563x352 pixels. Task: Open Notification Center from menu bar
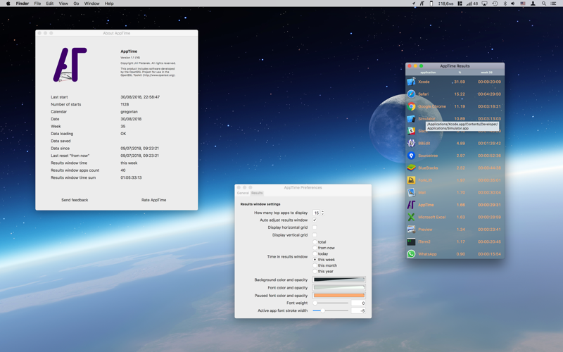point(553,4)
